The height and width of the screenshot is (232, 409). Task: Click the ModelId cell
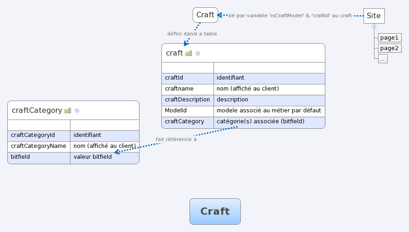point(187,111)
